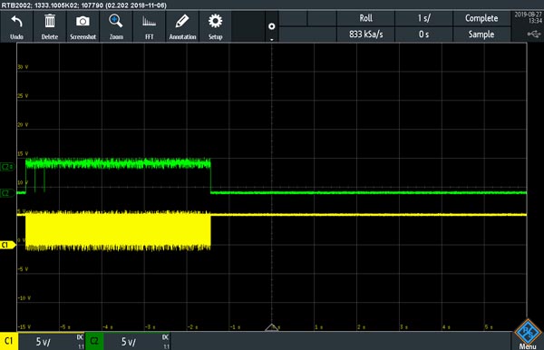Click the upper green C2 reference level marker

coord(7,167)
